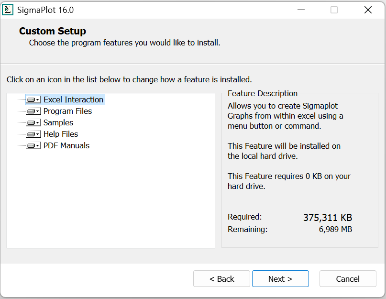Open the Help Files feature install dropdown icon
This screenshot has height=299, width=386.
[x=33, y=134]
